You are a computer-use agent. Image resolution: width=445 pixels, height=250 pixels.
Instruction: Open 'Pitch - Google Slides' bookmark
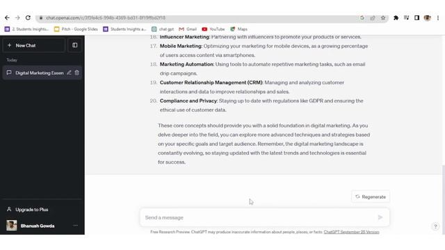(x=76, y=29)
